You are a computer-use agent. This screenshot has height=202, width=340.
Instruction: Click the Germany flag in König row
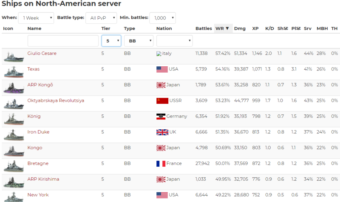(161, 117)
